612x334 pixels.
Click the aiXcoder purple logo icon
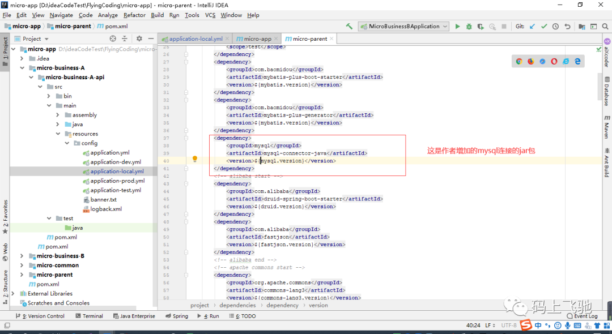(607, 41)
